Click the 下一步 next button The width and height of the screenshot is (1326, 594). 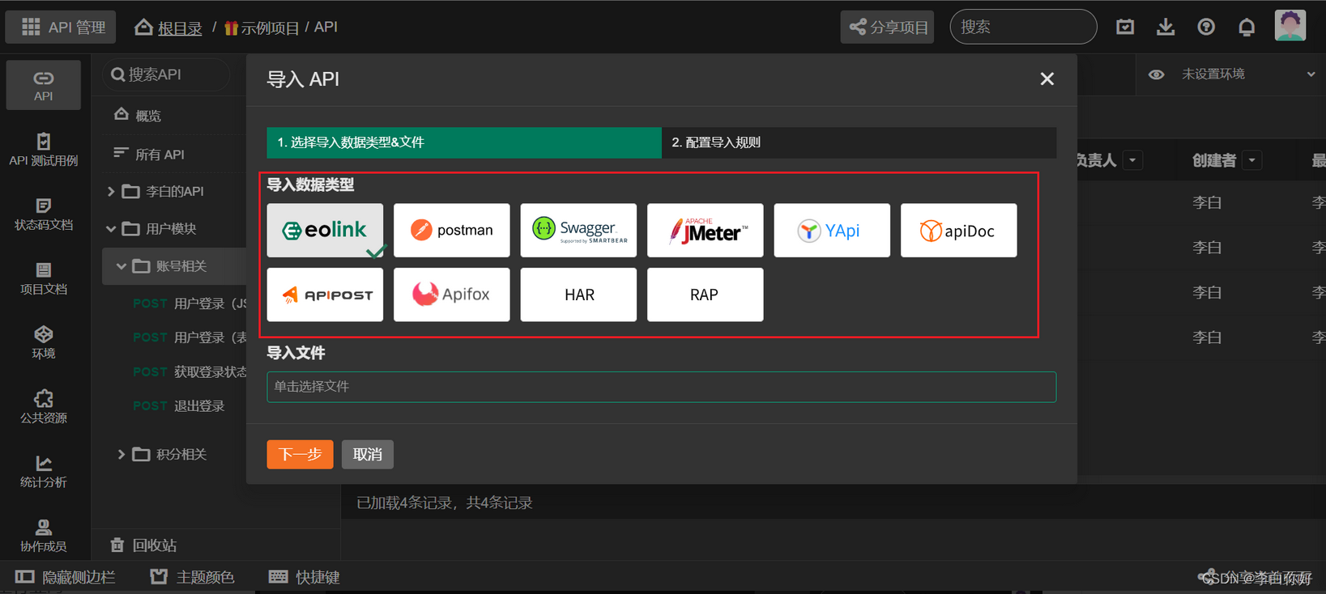[x=300, y=455]
